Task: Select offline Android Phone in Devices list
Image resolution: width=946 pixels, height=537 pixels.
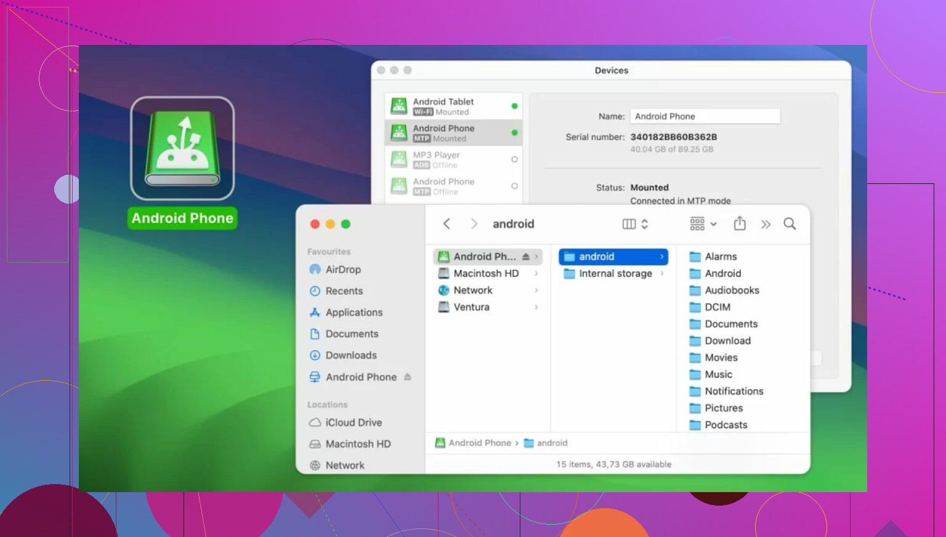Action: (x=454, y=186)
